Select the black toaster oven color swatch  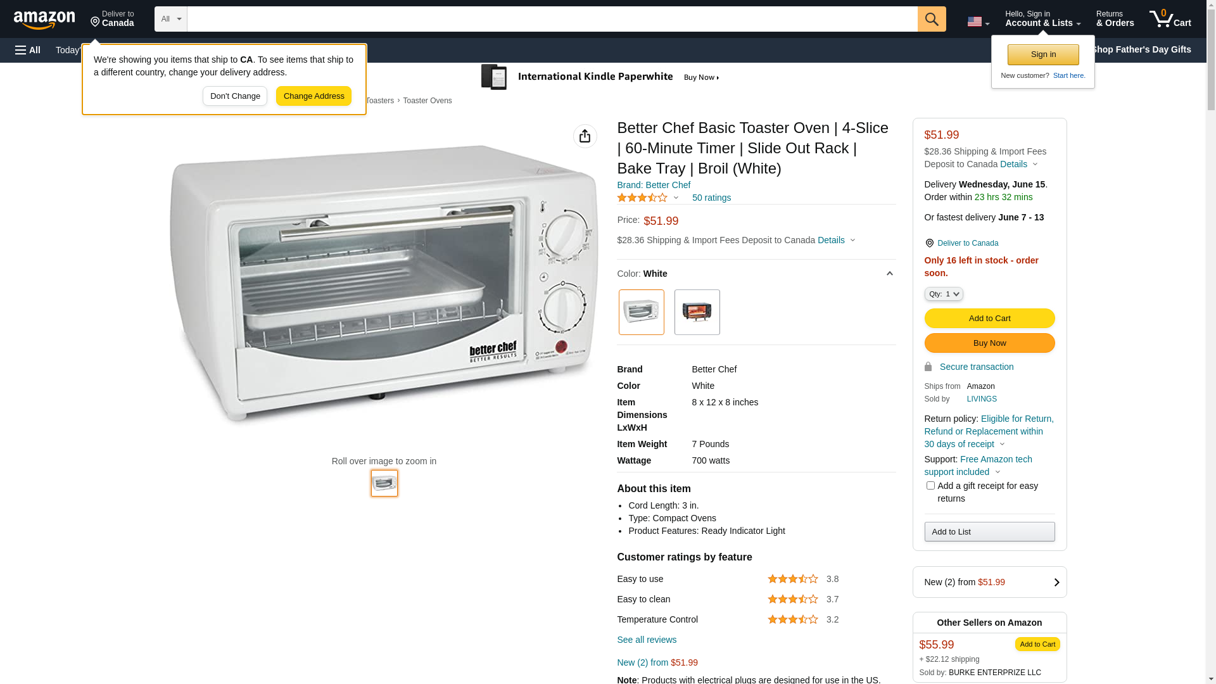[x=697, y=312]
